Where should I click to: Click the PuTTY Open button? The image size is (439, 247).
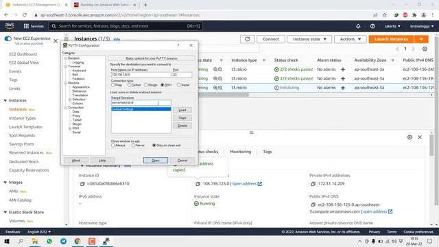pos(156,161)
